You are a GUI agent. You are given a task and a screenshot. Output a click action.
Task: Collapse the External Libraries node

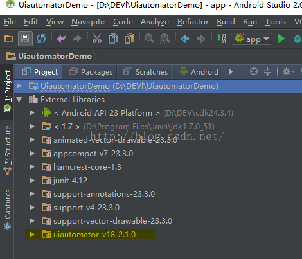19,100
